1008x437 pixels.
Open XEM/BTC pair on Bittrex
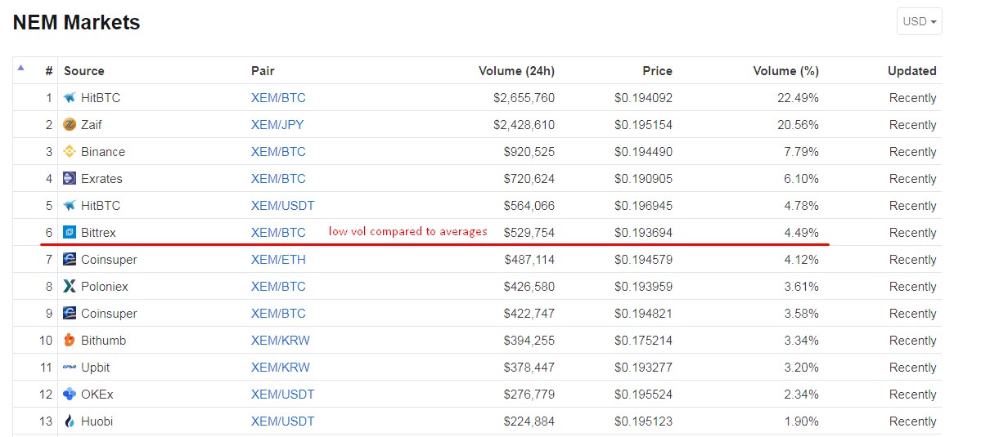[278, 233]
